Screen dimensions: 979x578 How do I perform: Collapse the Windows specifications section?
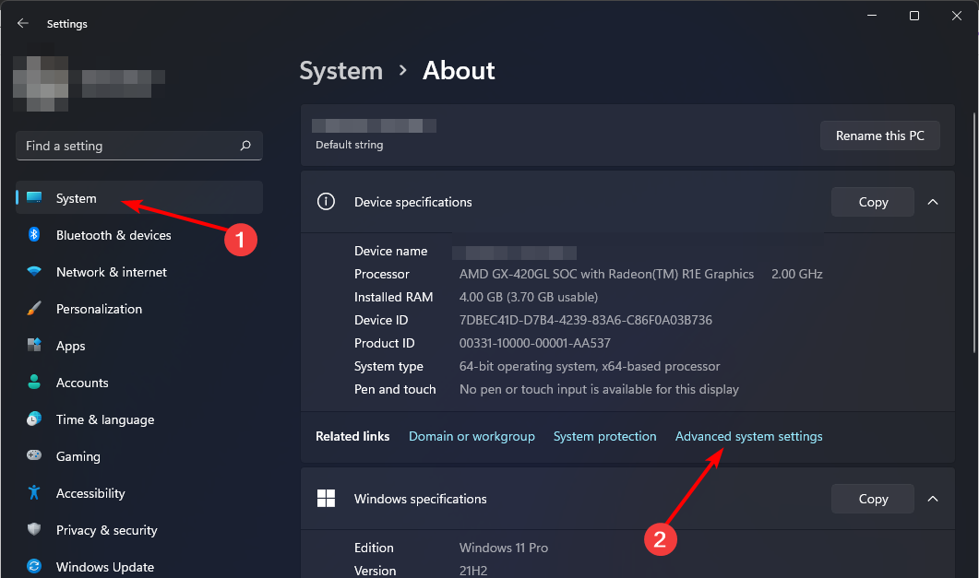(x=933, y=499)
